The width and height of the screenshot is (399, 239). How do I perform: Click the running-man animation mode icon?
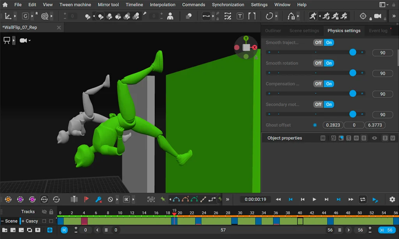(x=313, y=16)
